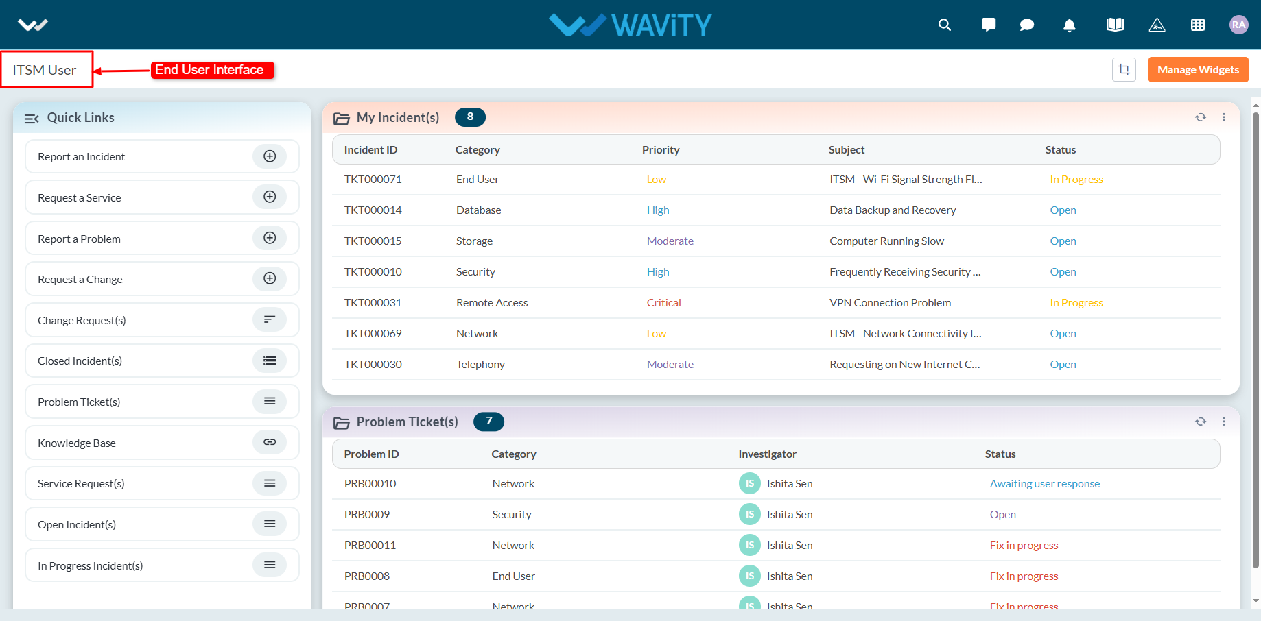Refresh the My Incident(s) widget
Screen dimensions: 1261x621
(1201, 117)
